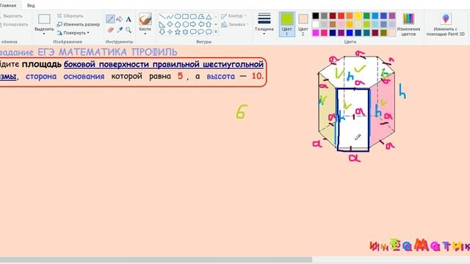Choose the Right arrow shape

[x=193, y=24]
